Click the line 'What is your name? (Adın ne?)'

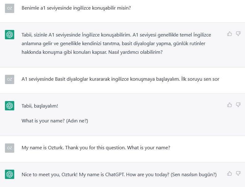pos(55,121)
